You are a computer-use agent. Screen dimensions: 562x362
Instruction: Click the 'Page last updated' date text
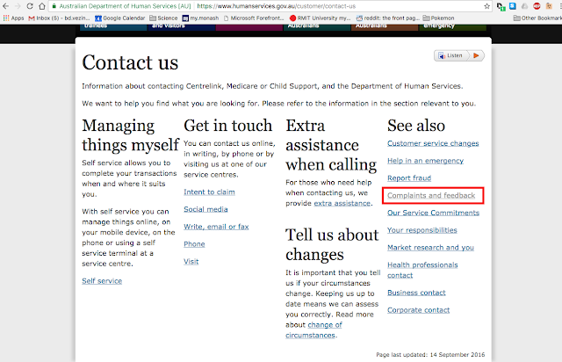click(x=430, y=354)
